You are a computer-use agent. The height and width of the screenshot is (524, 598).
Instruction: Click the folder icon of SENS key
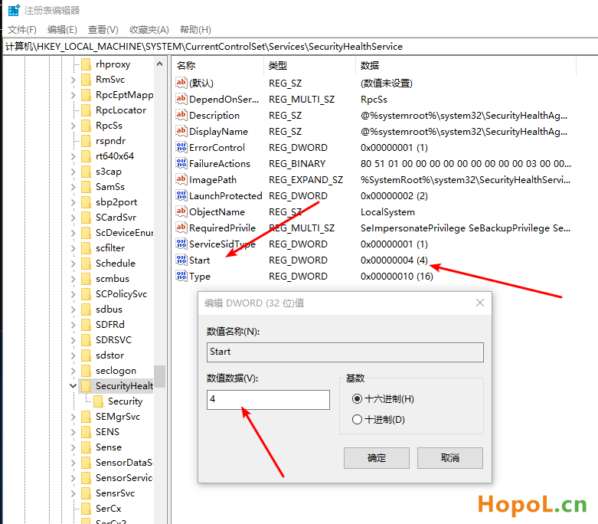pyautogui.click(x=87, y=431)
